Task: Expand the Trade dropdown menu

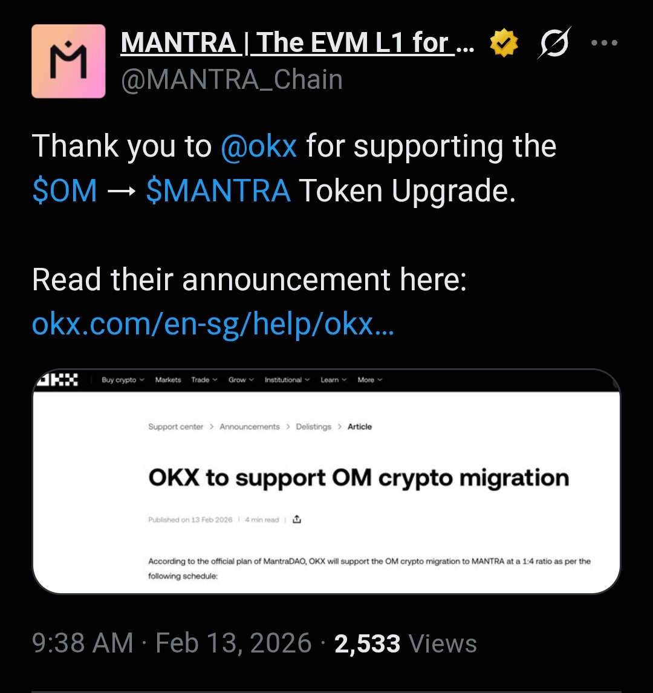Action: coord(204,380)
